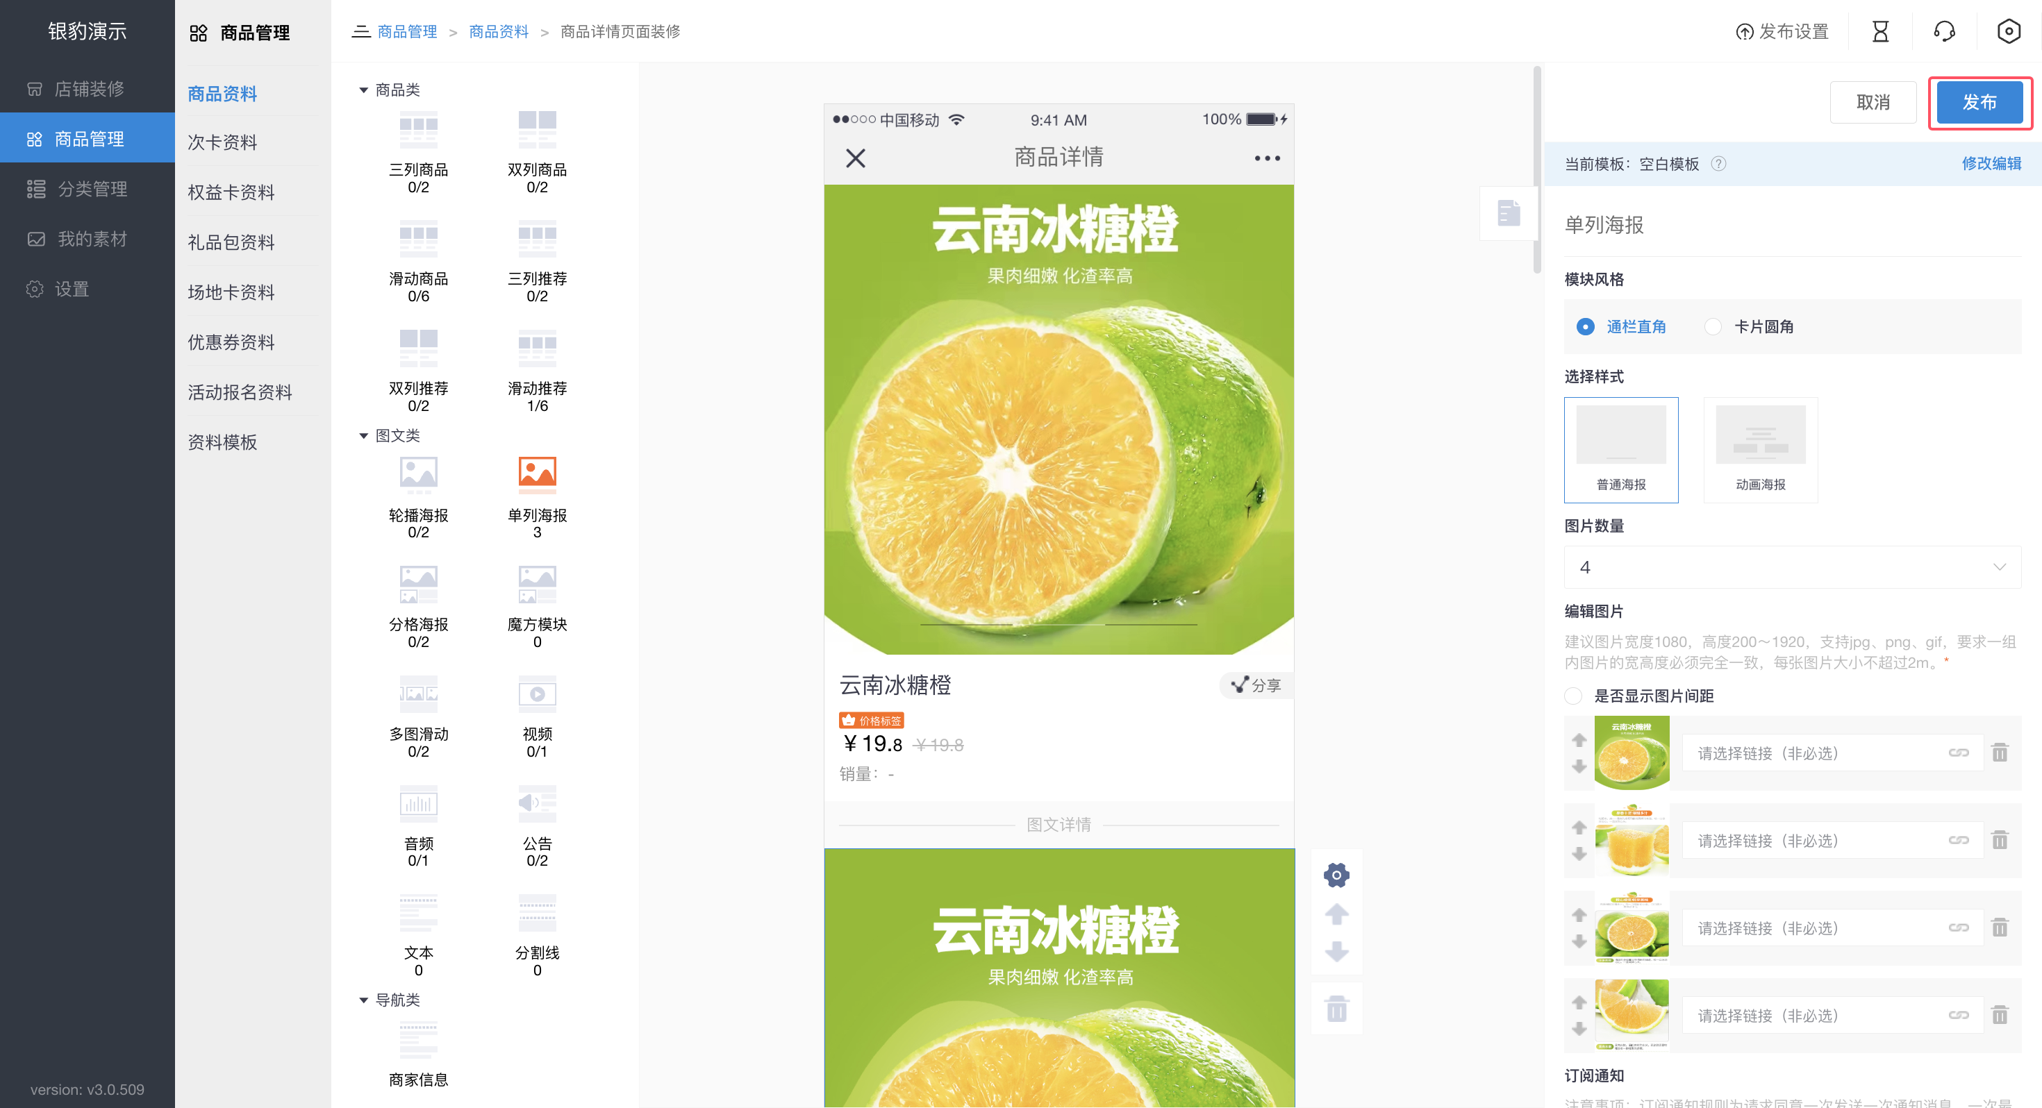Add the 三列推荐 component
Image resolution: width=2042 pixels, height=1108 pixels.
click(x=537, y=262)
